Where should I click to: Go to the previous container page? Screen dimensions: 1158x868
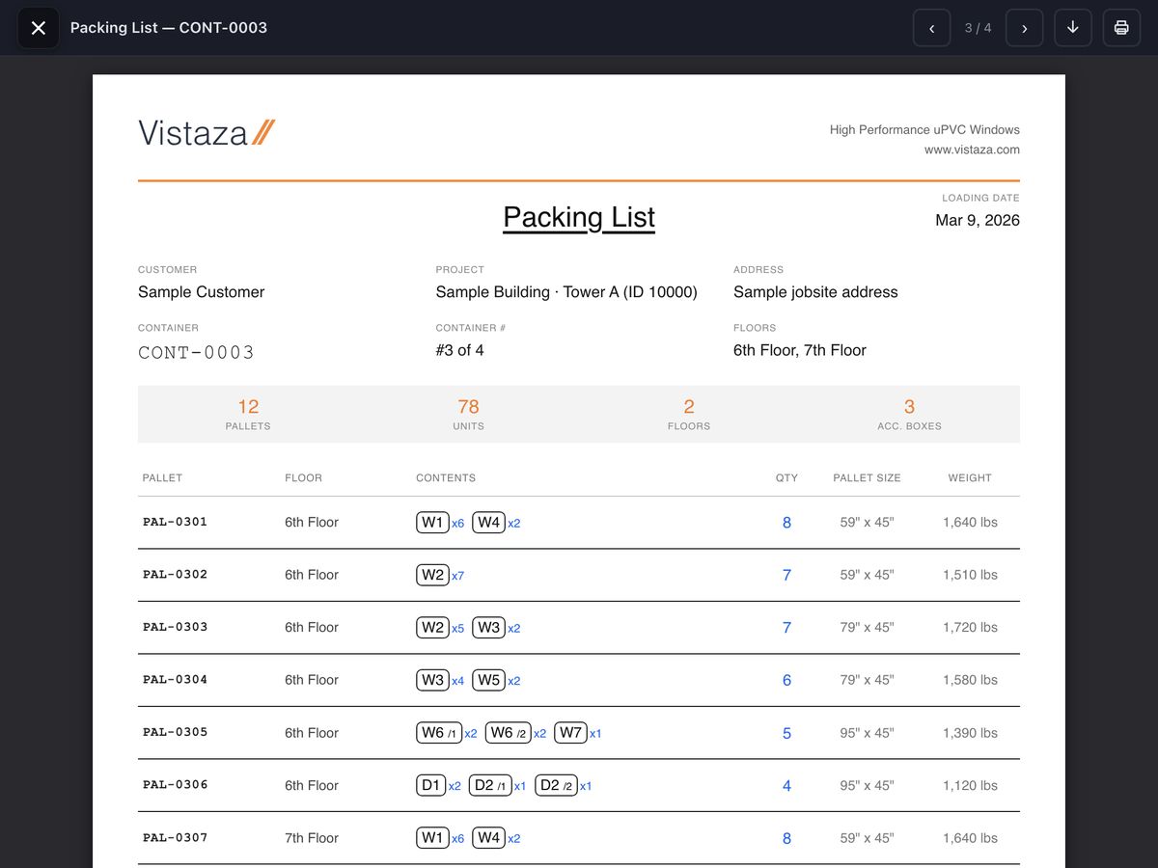pos(931,28)
